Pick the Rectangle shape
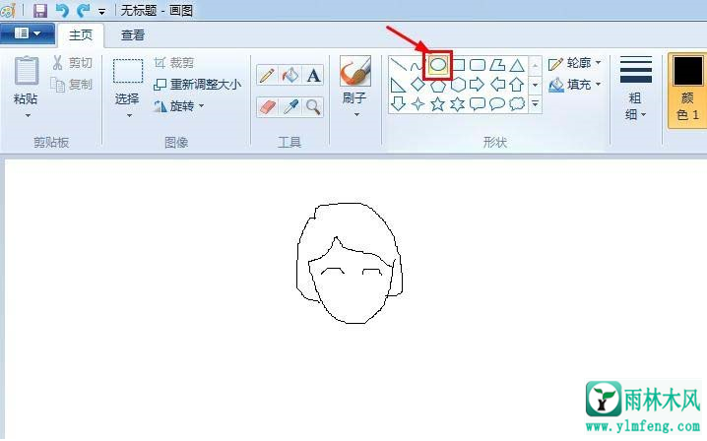This screenshot has width=707, height=441. click(458, 65)
